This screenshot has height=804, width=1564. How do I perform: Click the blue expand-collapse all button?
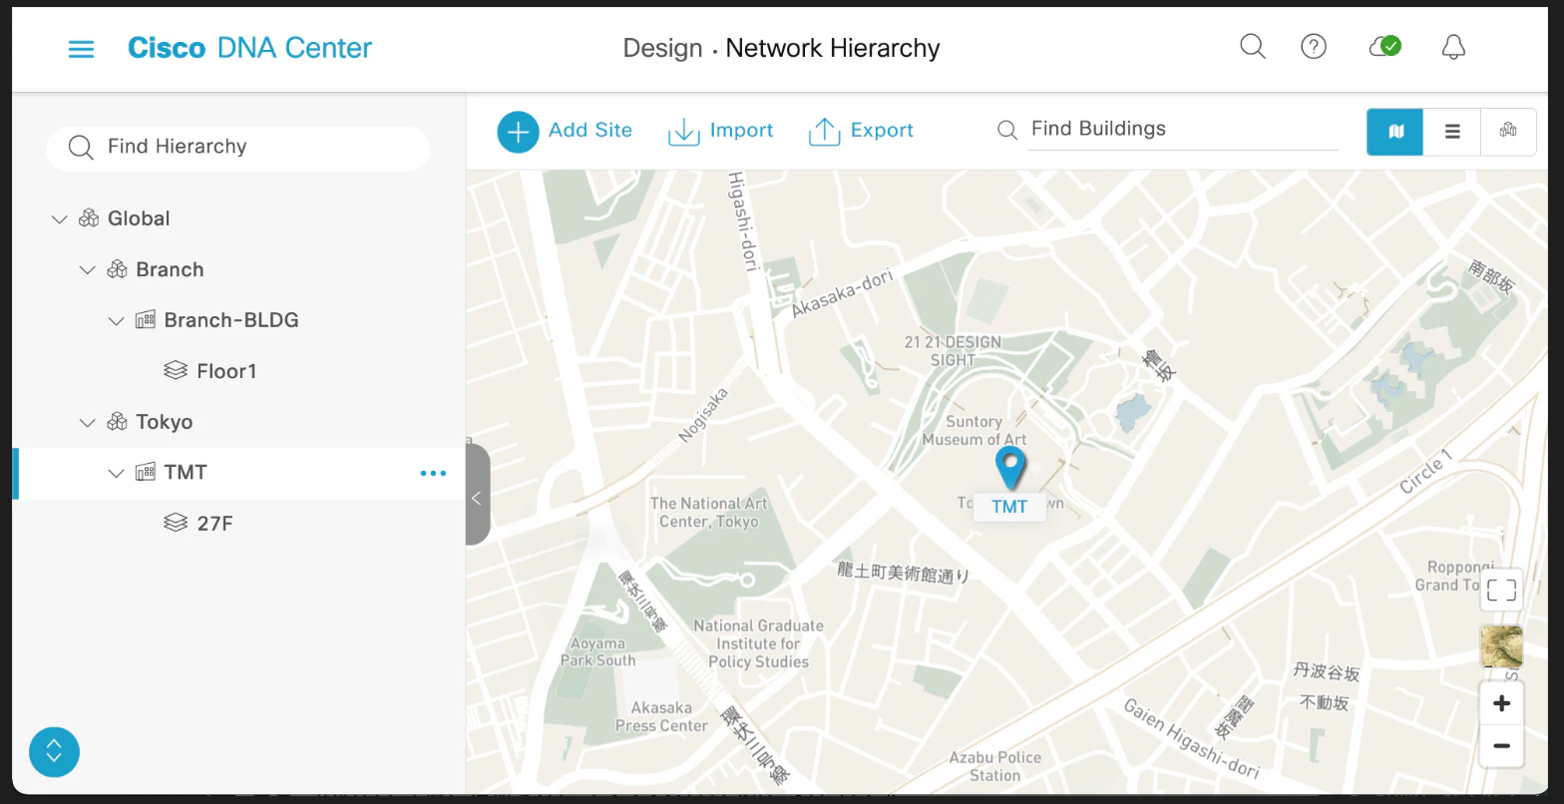(54, 752)
